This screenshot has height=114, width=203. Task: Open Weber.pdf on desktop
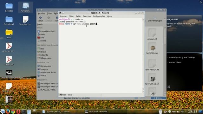(x=9, y=61)
